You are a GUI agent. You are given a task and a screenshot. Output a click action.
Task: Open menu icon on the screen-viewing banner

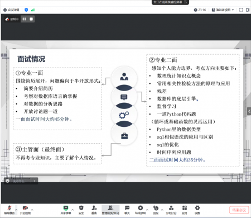click(185, 2)
